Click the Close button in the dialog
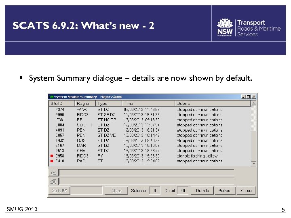 coord(246,191)
